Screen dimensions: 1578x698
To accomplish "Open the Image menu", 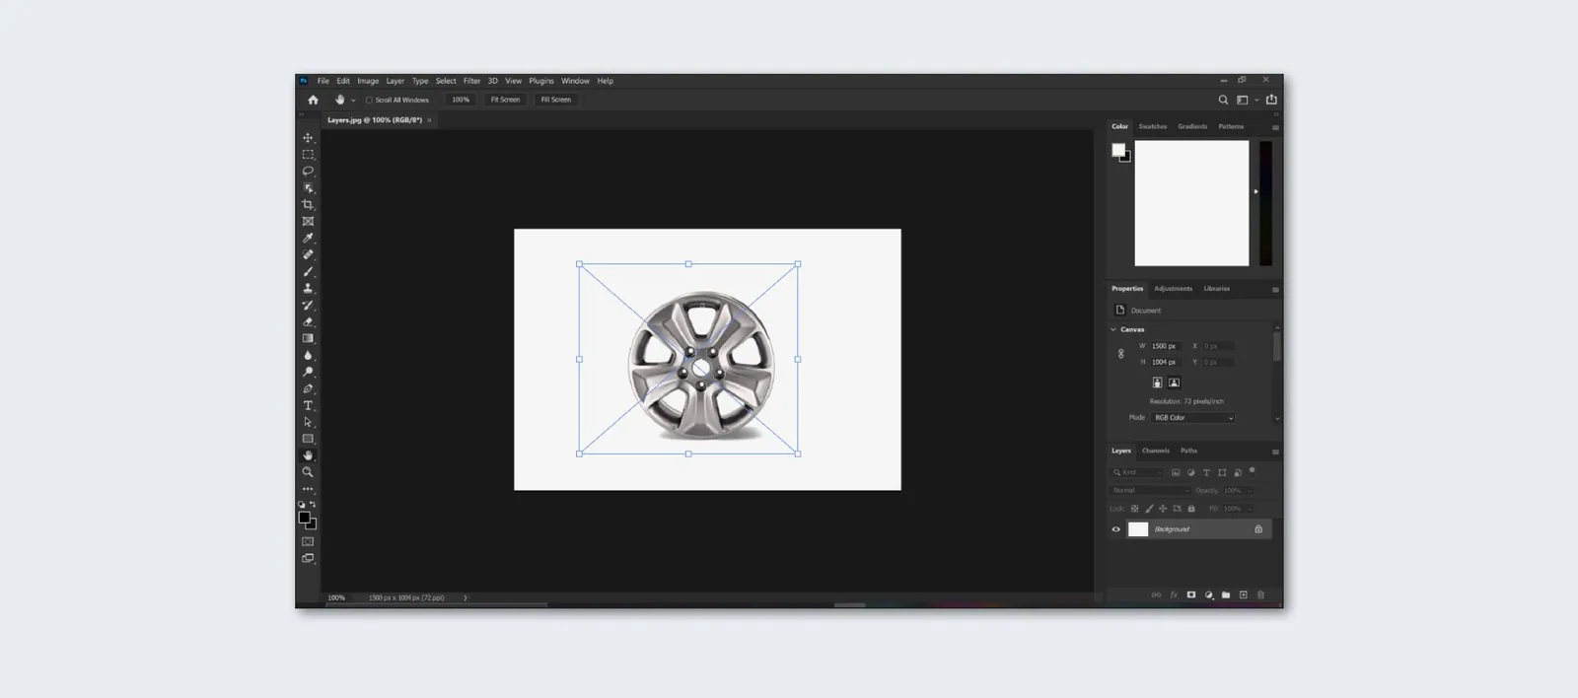I will [x=368, y=81].
